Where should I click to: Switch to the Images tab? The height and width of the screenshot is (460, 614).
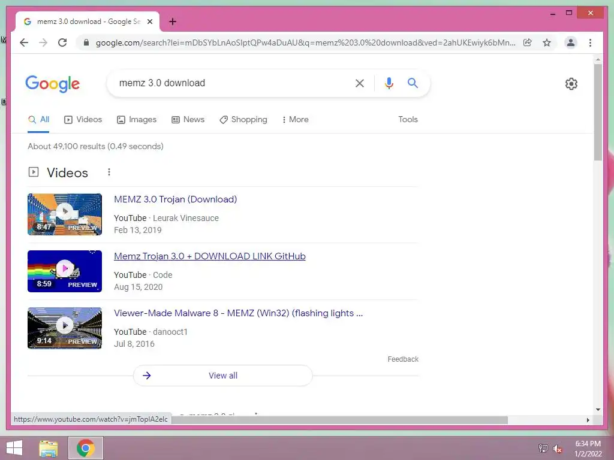click(x=137, y=120)
